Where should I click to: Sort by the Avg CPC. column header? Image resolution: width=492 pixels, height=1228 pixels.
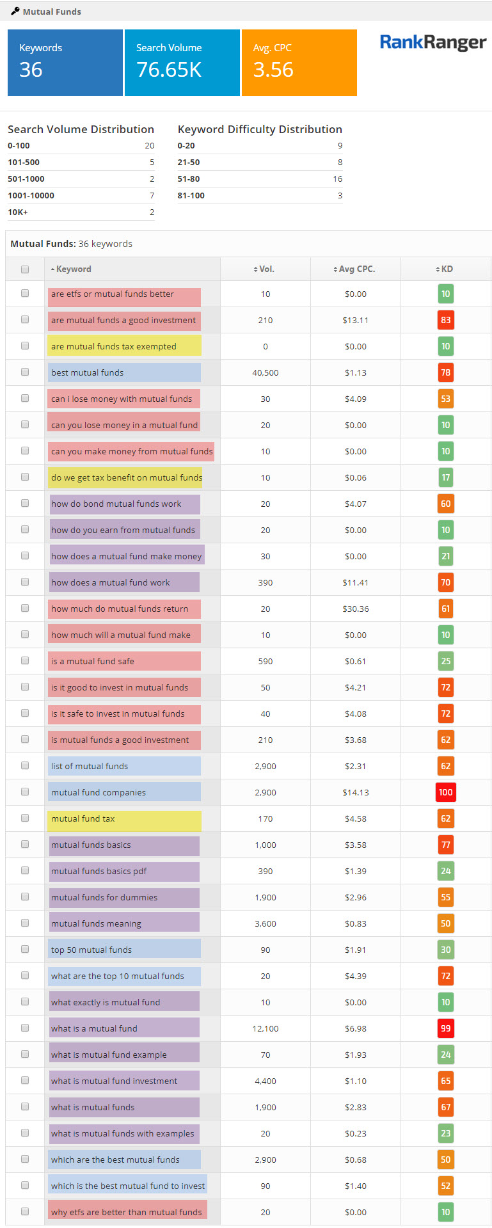coord(356,269)
